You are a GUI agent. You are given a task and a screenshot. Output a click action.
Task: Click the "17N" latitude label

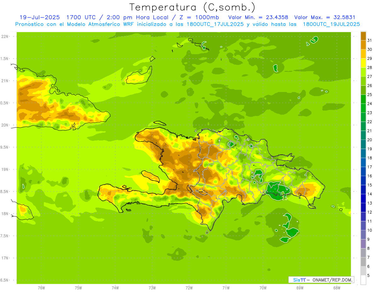(5, 258)
